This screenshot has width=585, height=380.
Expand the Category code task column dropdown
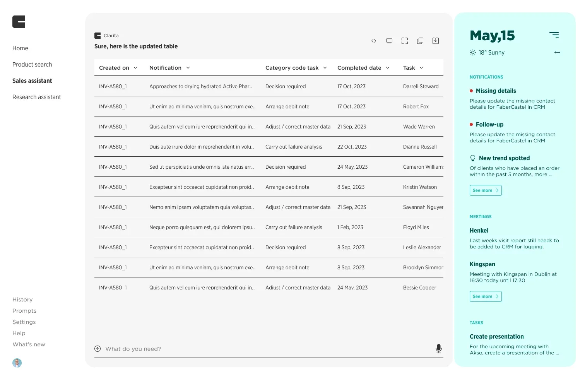[325, 68]
